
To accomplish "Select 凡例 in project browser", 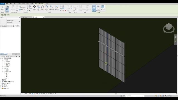I will point(5,80).
